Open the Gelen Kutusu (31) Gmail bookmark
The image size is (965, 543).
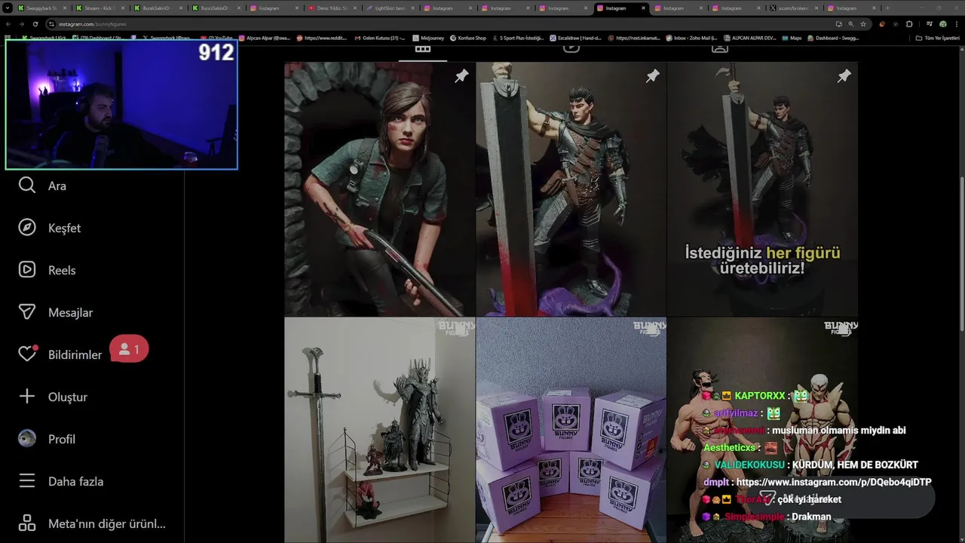pos(379,38)
